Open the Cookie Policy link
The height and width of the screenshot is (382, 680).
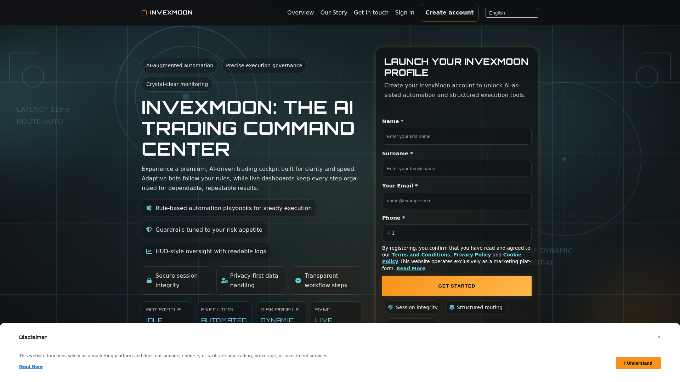point(512,255)
